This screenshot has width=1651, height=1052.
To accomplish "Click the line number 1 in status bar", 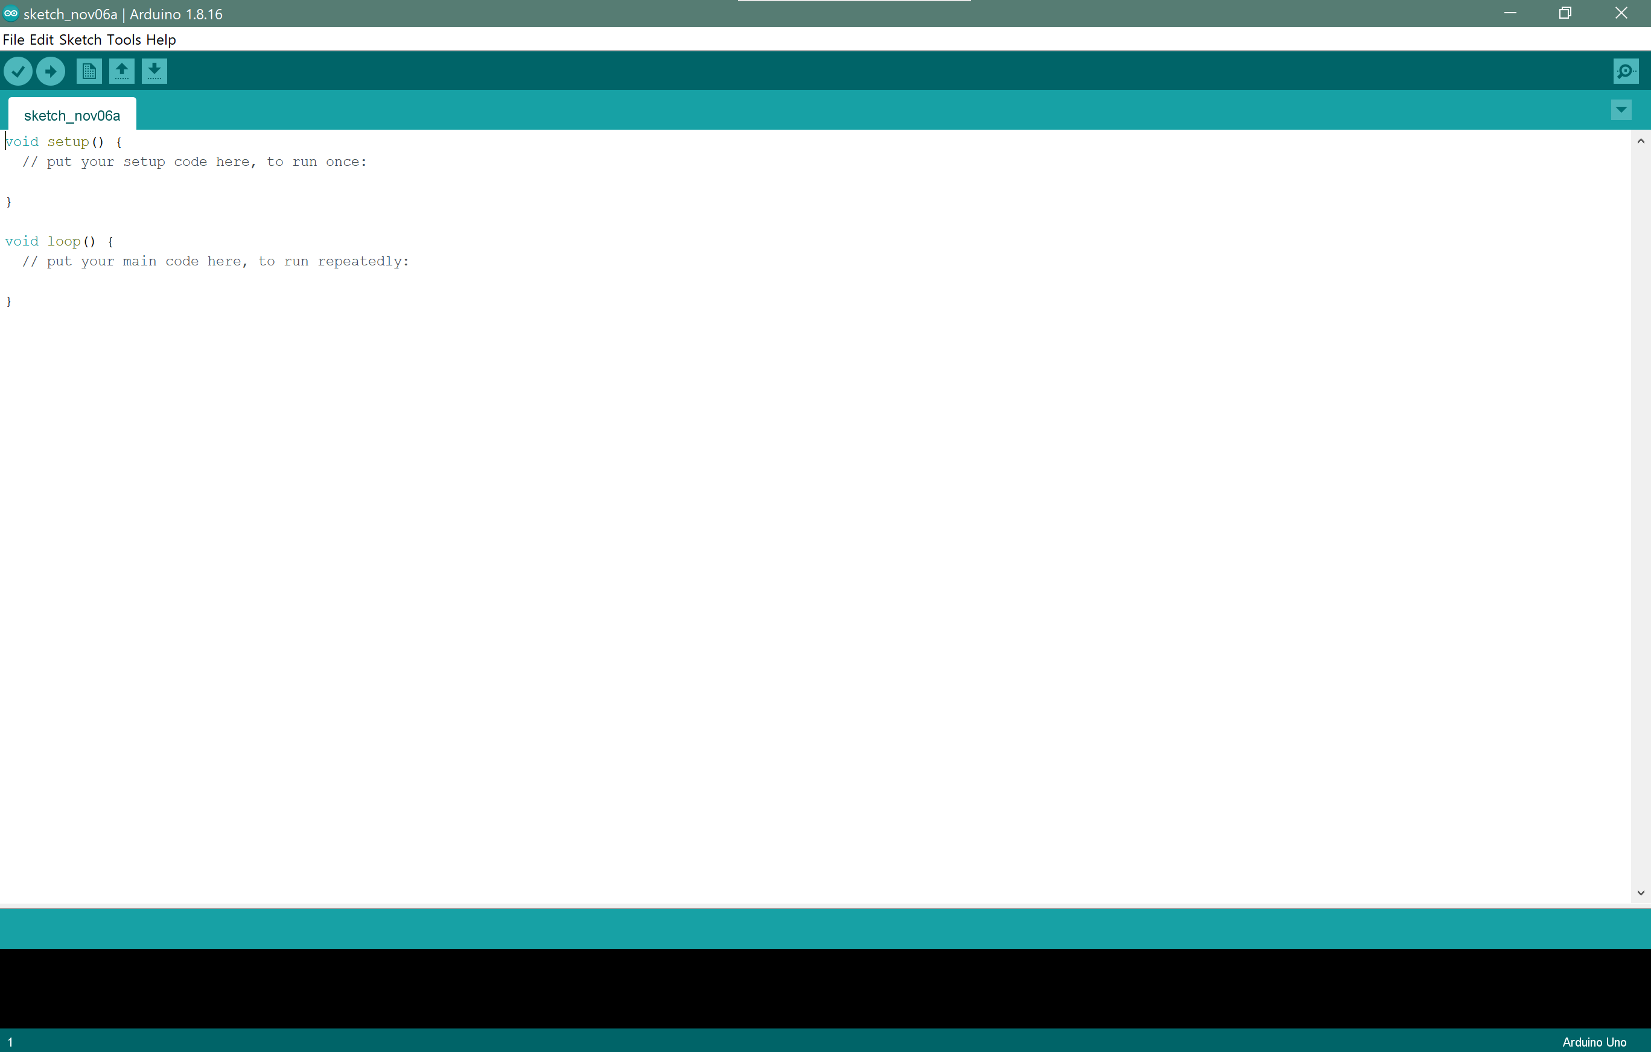I will [10, 1042].
